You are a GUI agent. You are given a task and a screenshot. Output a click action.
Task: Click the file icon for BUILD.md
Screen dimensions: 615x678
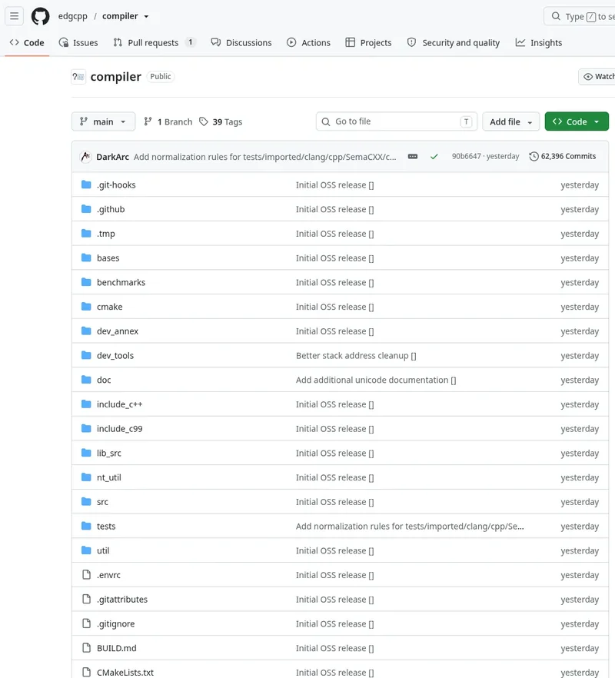(87, 648)
